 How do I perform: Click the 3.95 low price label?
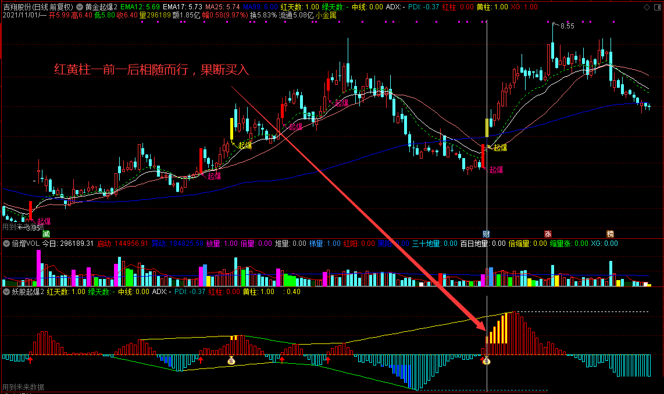(x=33, y=228)
